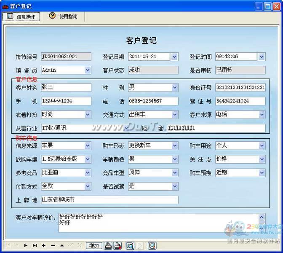Expand the 购车形态 dropdown
The width and height of the screenshot is (283, 253).
174,145
